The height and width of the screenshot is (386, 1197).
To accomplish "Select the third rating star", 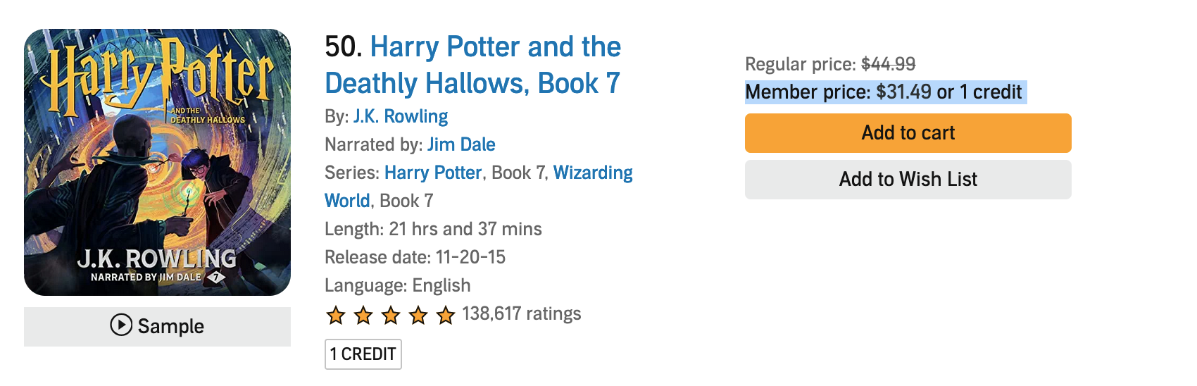I will click(391, 315).
